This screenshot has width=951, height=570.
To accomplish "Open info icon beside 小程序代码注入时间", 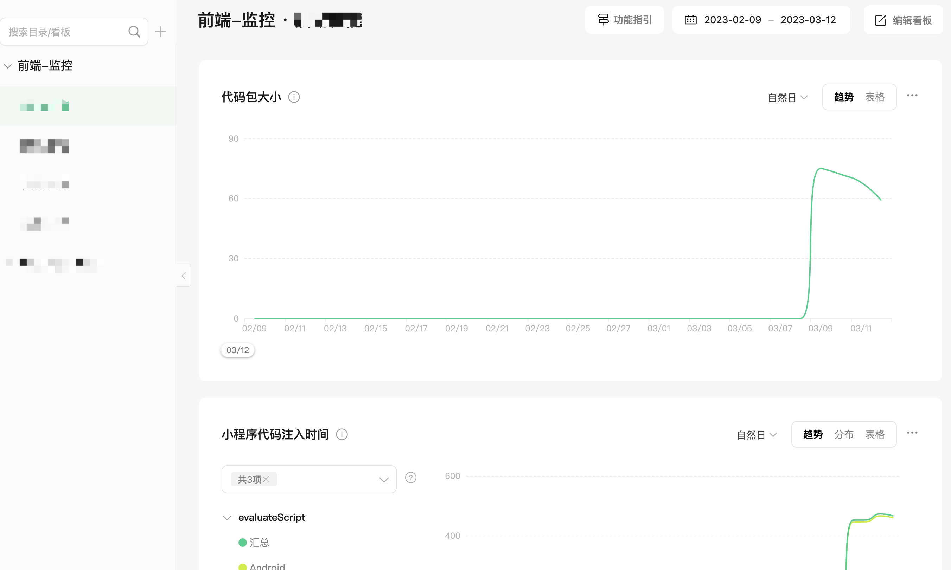I will click(x=342, y=434).
